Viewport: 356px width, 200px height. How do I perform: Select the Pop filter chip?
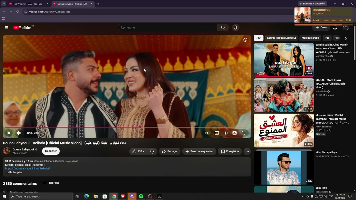click(327, 38)
